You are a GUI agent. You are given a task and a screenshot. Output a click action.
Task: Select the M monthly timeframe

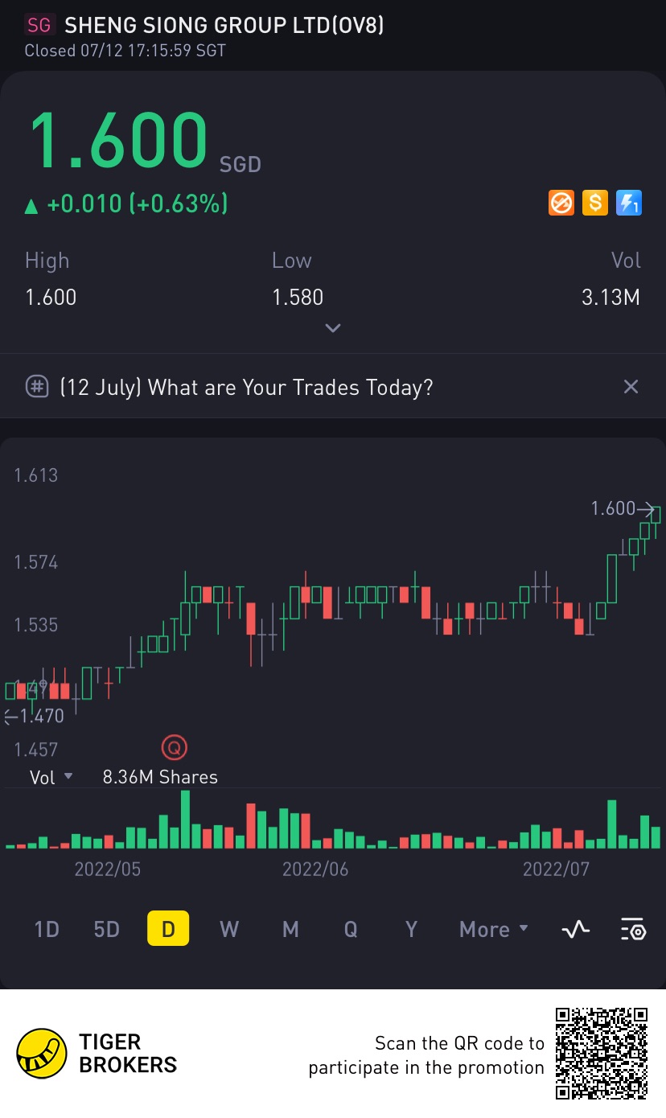coord(290,930)
